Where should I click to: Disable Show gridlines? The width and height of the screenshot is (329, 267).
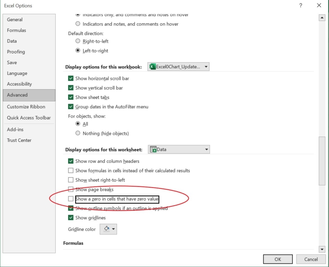point(71,218)
